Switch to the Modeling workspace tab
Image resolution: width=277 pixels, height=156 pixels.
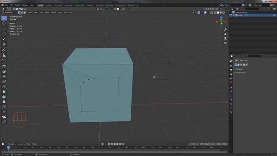tap(49, 6)
